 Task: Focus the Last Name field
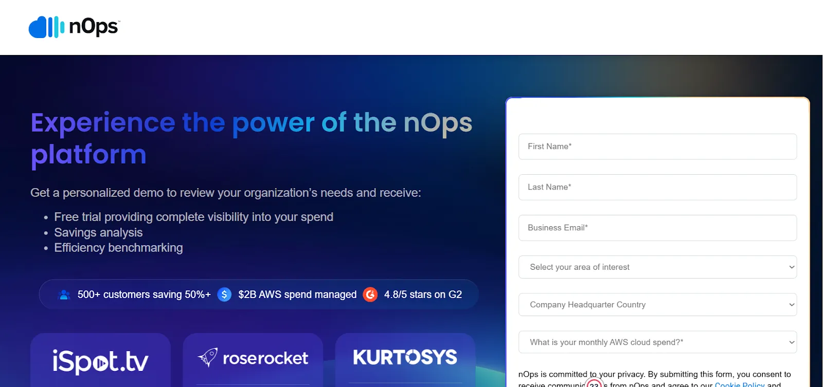(657, 187)
